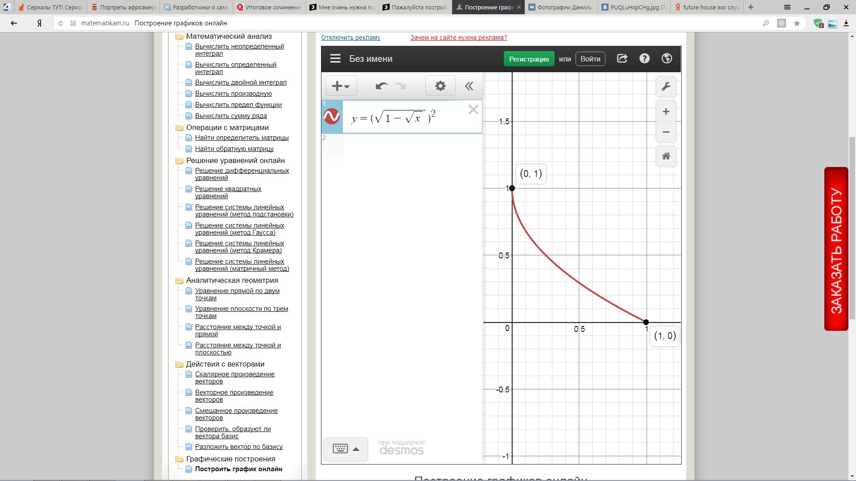The height and width of the screenshot is (481, 856).
Task: Open the Desmos help question mark
Action: pos(644,58)
